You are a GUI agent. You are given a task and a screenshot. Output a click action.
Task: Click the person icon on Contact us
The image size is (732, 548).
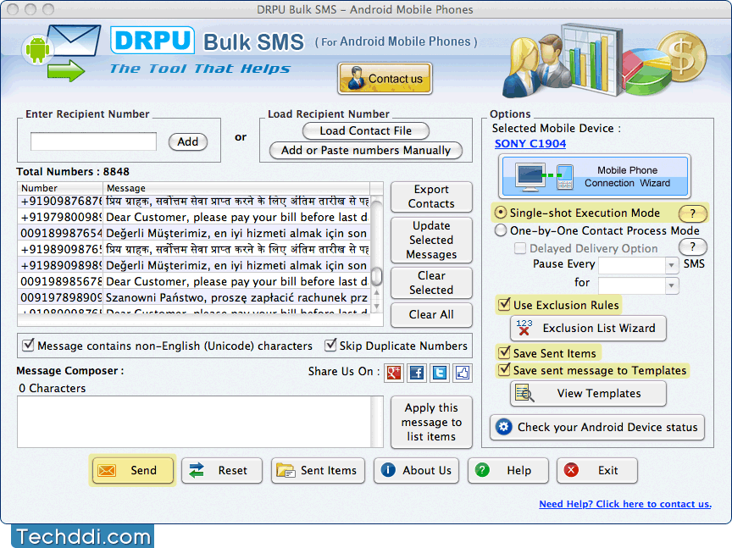tap(356, 78)
